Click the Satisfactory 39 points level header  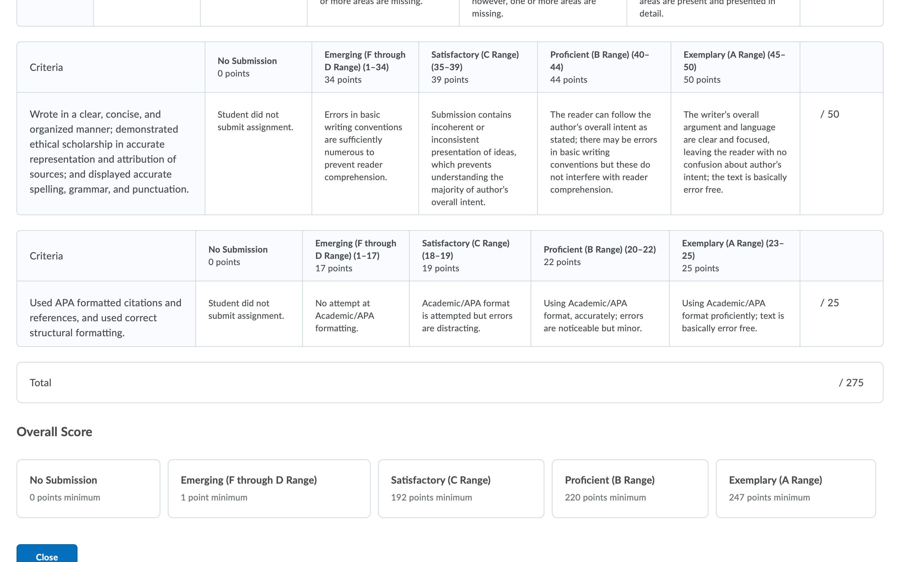tap(478, 67)
